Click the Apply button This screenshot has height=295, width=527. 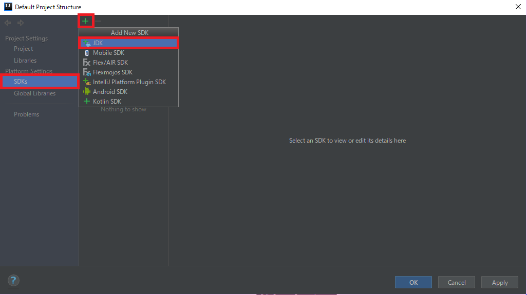point(500,282)
